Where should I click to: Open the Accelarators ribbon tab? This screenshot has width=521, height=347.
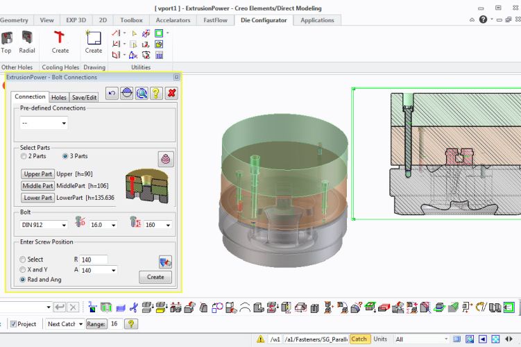pyautogui.click(x=173, y=20)
